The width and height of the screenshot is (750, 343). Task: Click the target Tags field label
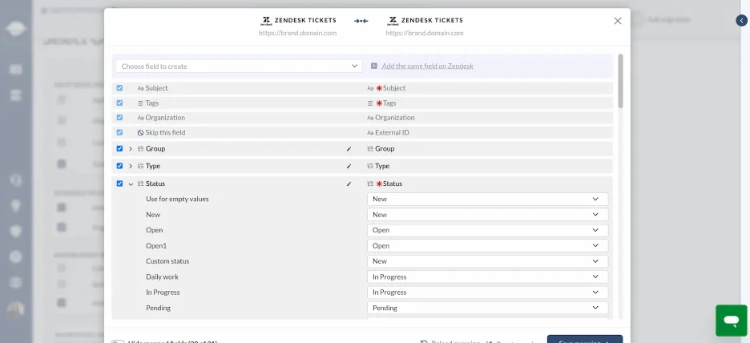(x=389, y=103)
